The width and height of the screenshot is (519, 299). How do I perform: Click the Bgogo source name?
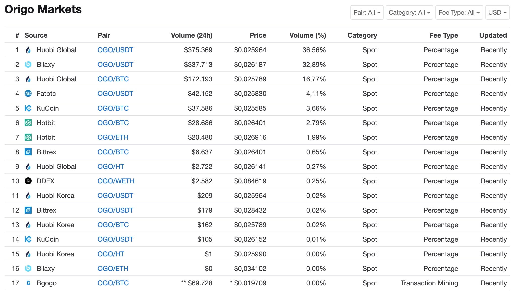47,283
